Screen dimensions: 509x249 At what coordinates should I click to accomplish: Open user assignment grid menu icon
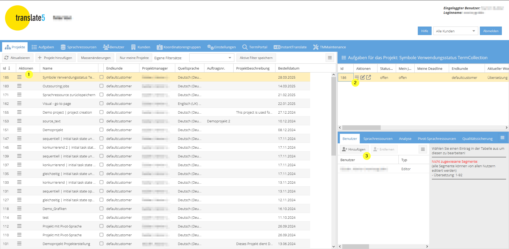click(x=423, y=149)
